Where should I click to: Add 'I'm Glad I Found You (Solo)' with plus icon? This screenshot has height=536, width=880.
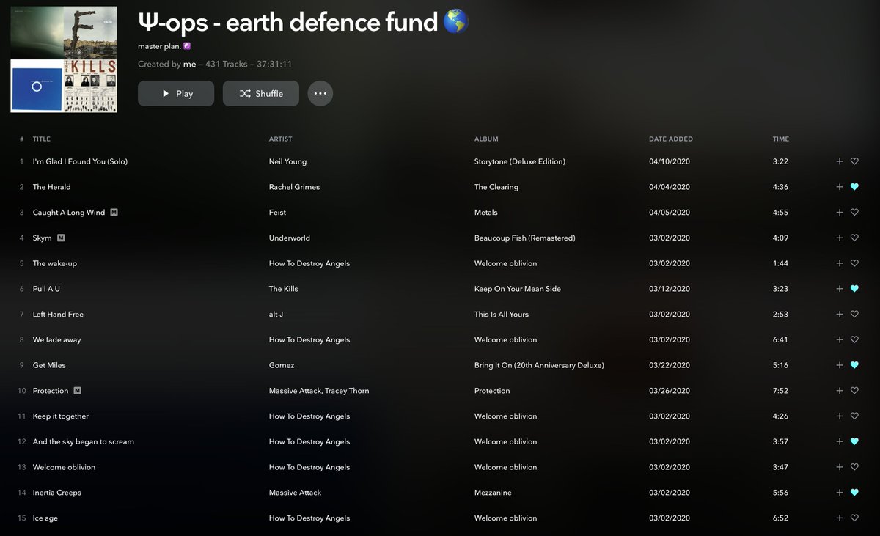839,161
